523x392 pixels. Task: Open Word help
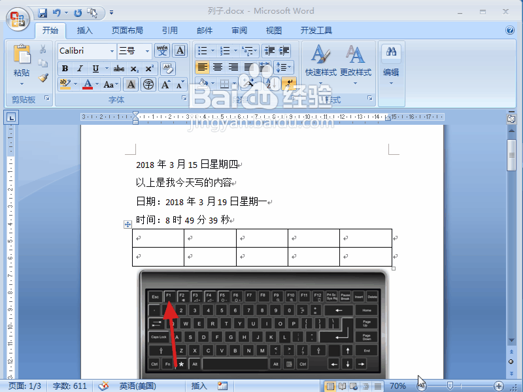(510, 30)
